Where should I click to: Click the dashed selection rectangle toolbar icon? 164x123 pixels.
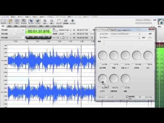[x=59, y=21]
